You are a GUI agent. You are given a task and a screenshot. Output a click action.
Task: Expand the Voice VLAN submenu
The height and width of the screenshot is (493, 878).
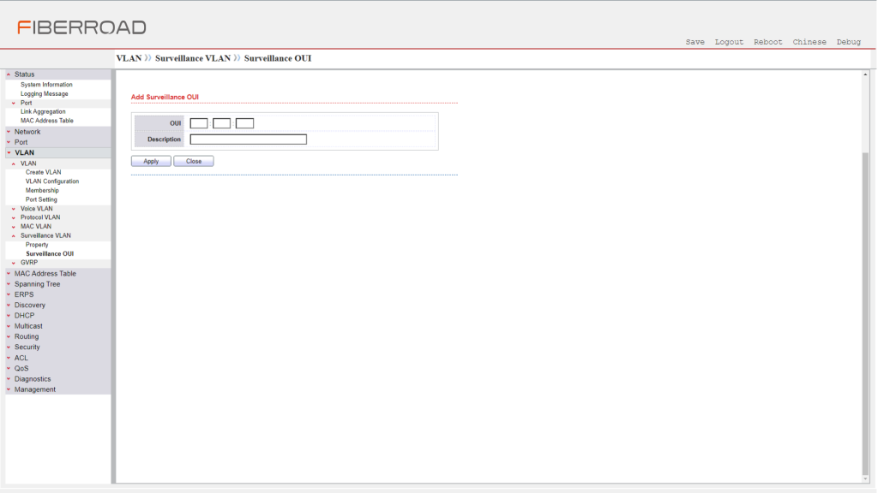pyautogui.click(x=36, y=209)
